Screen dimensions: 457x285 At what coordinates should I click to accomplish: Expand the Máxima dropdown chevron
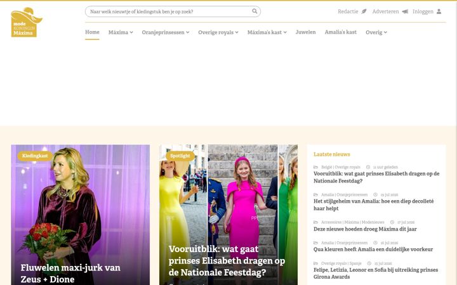(x=131, y=32)
